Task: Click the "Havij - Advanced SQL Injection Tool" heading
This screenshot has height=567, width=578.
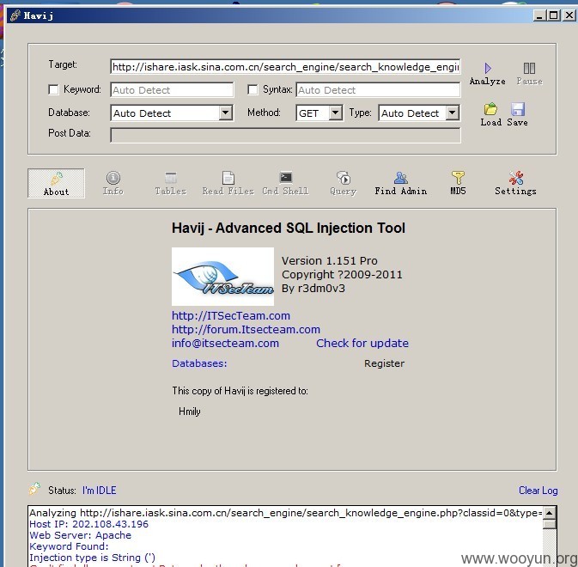Action: point(289,228)
